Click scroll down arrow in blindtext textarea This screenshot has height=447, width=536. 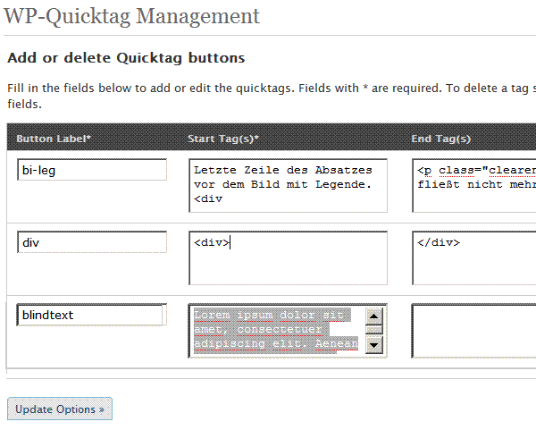point(374,345)
